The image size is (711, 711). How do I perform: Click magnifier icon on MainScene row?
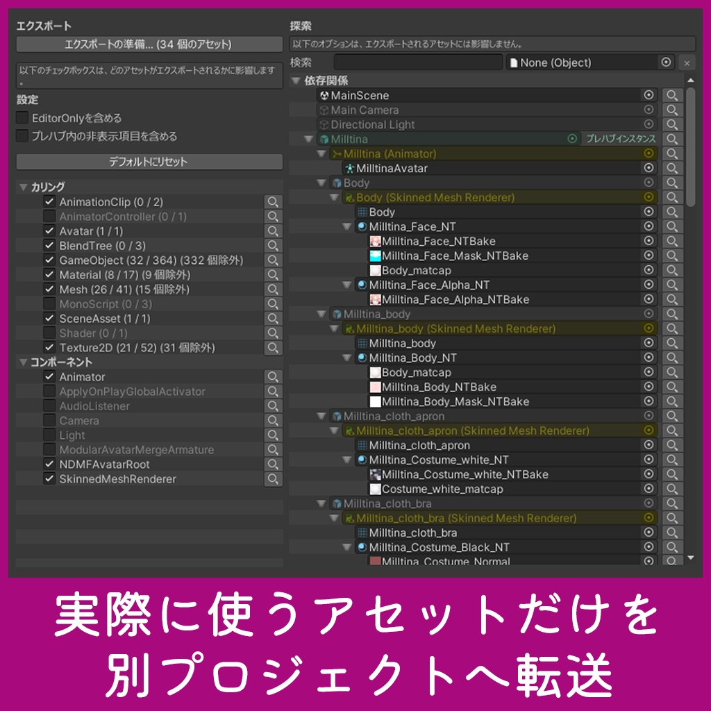click(x=672, y=95)
